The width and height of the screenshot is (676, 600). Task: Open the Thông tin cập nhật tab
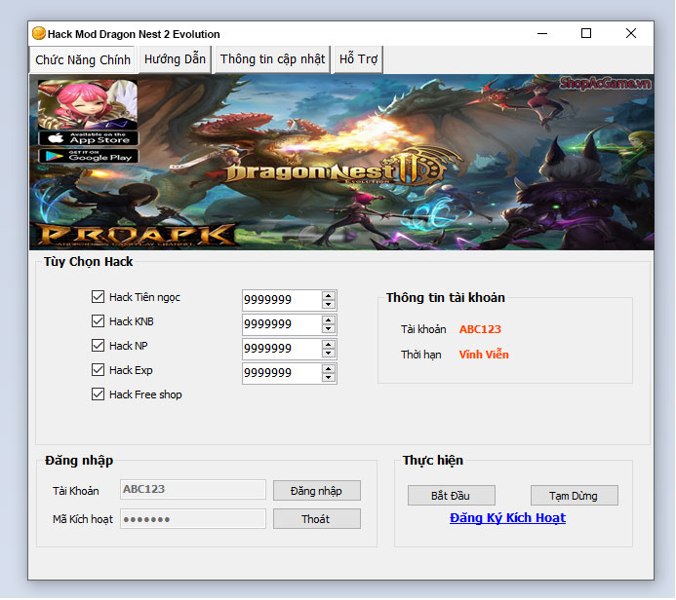[x=272, y=59]
